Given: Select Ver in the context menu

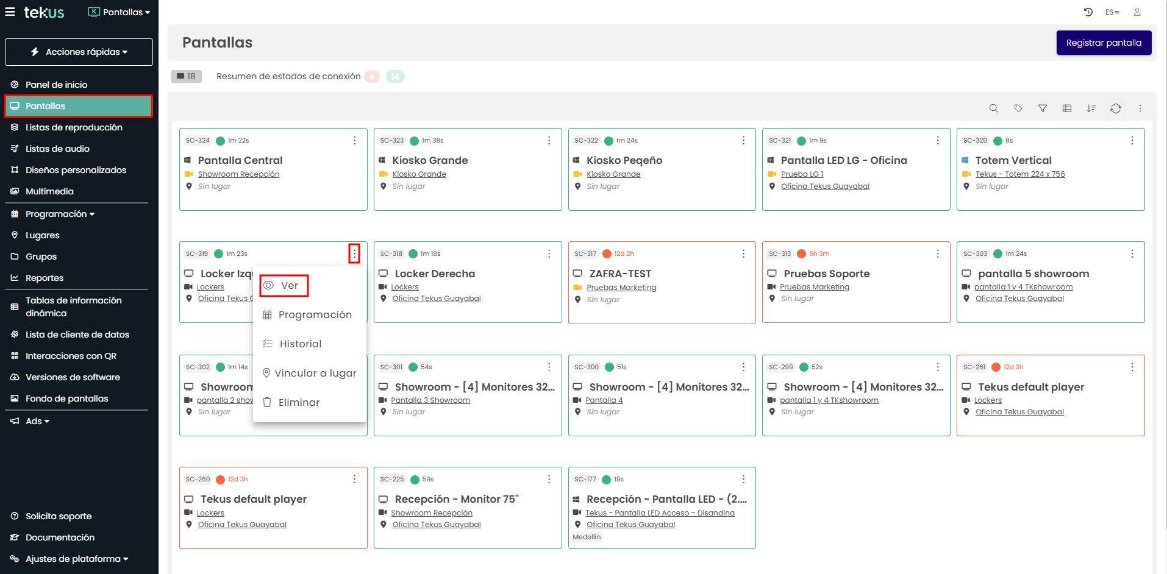Looking at the screenshot, I should 284,286.
